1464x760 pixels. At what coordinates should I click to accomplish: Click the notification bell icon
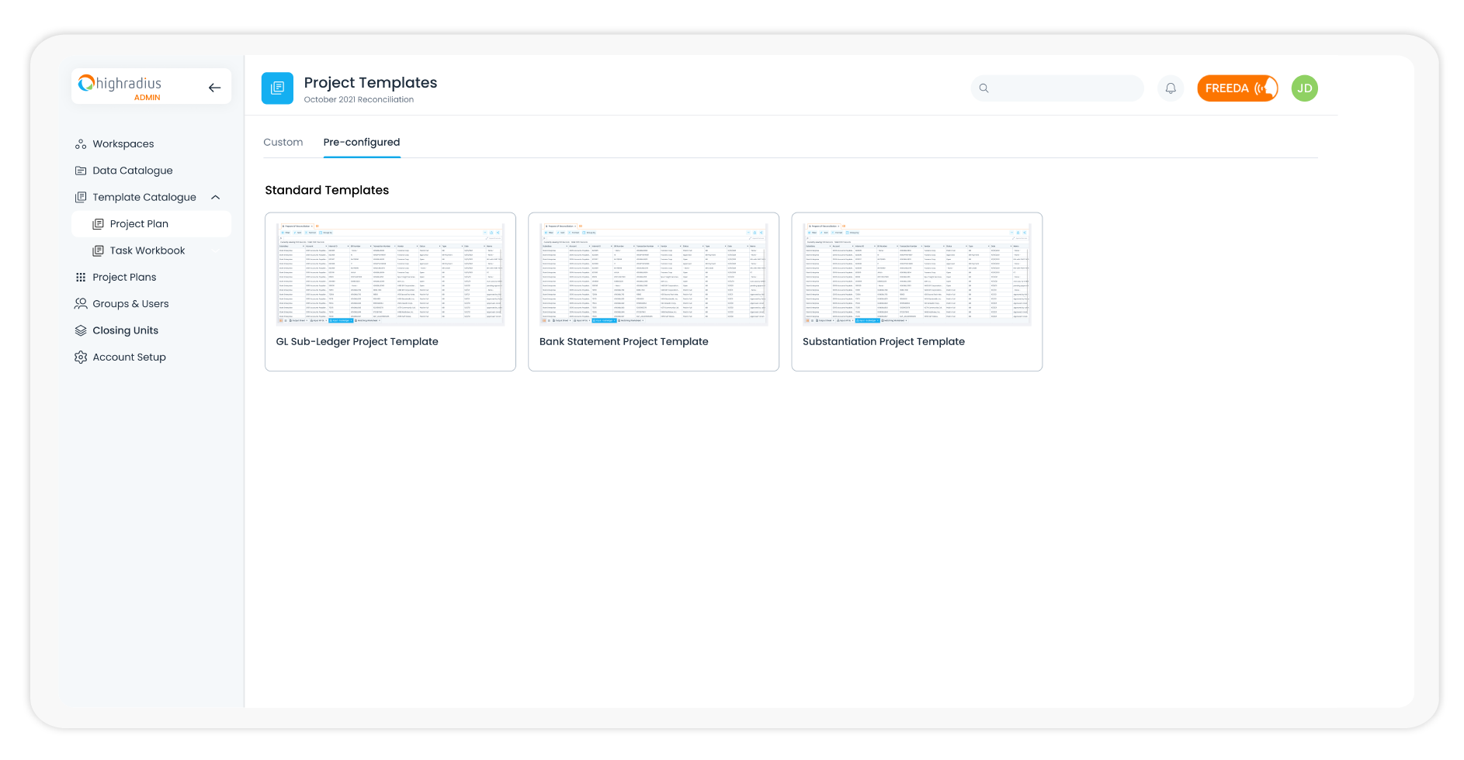1170,88
